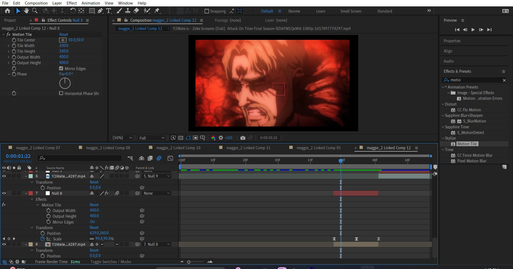Collapse the Stylize category in Effects & Presets
Image resolution: width=513 pixels, height=269 pixels.
(x=443, y=138)
